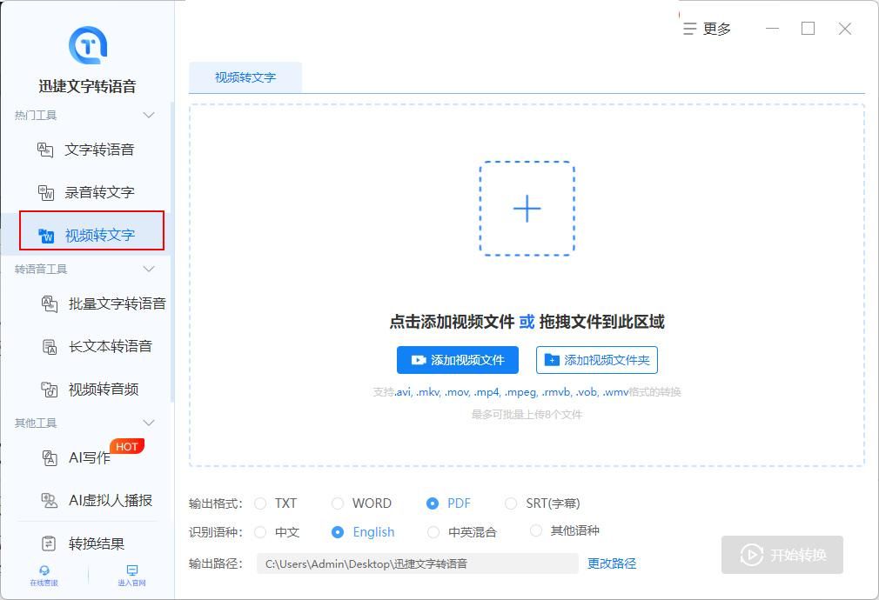Screen dimensions: 879x600
Task: Click the supported formats hint text
Action: pyautogui.click(x=527, y=392)
